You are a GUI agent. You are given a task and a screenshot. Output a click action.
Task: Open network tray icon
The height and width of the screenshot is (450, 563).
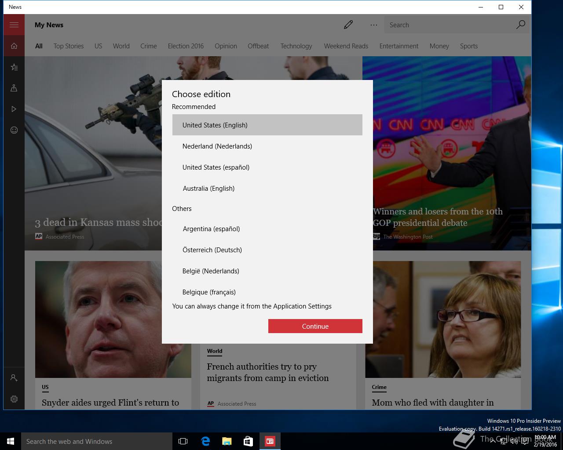[x=503, y=441]
